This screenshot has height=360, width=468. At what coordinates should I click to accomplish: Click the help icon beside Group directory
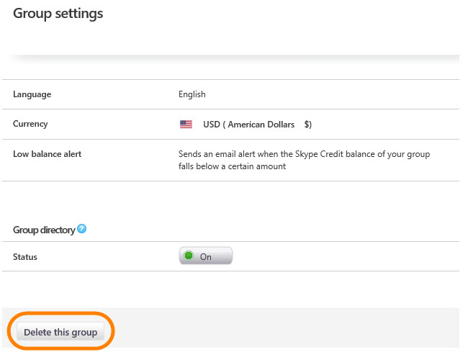click(x=82, y=230)
